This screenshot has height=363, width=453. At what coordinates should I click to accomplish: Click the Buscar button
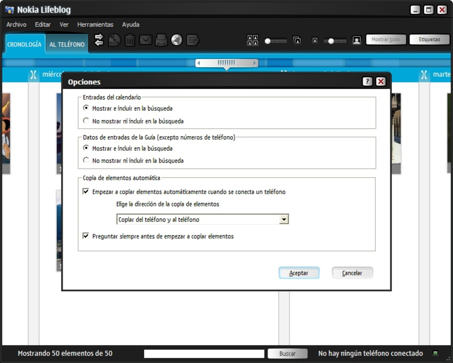point(288,353)
